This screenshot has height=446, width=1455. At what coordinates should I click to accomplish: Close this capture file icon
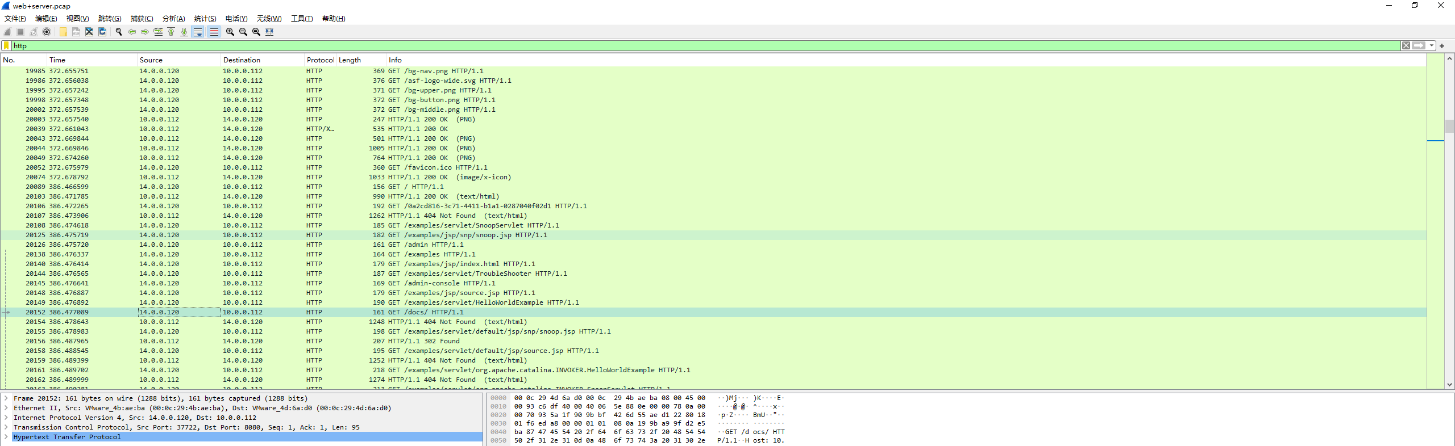click(x=89, y=32)
